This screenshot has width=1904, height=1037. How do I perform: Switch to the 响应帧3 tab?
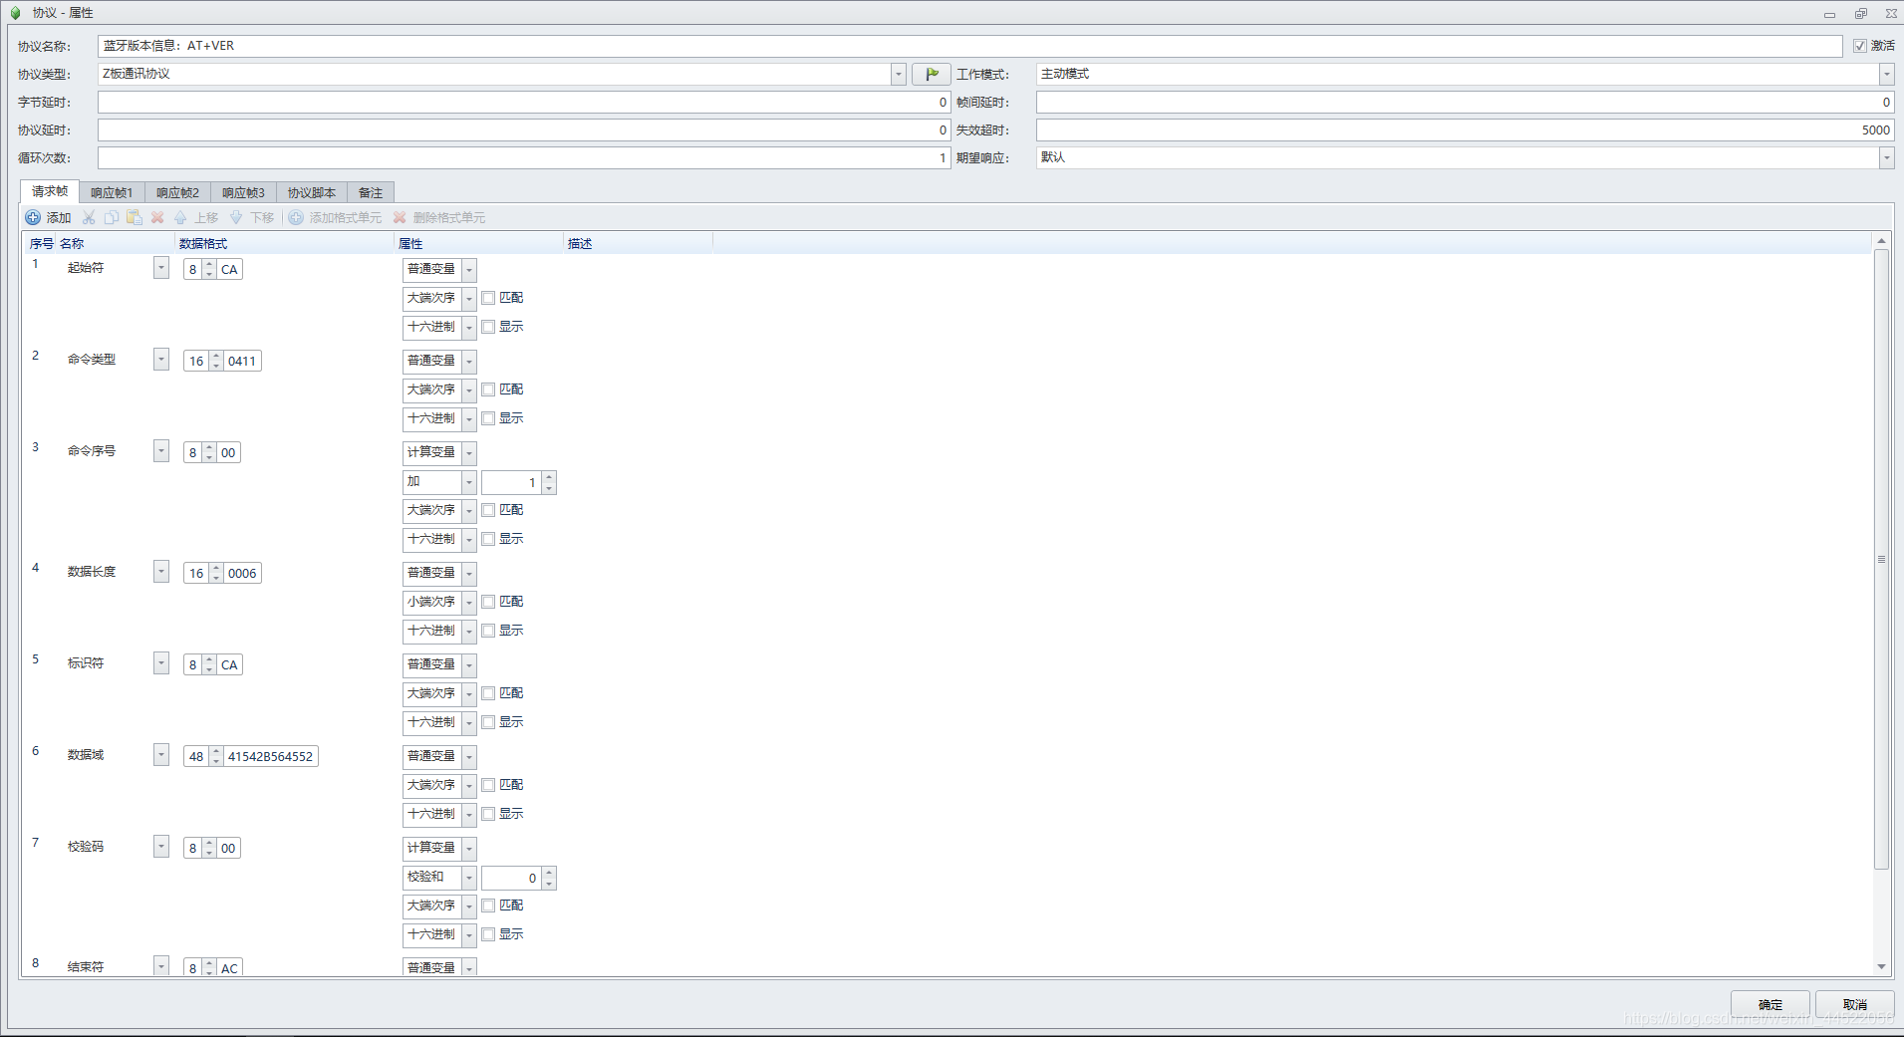(243, 192)
